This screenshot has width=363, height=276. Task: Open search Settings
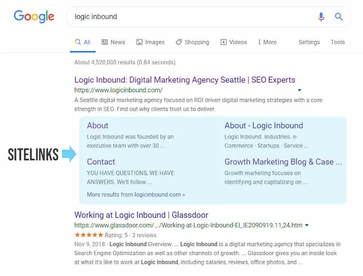(x=309, y=42)
